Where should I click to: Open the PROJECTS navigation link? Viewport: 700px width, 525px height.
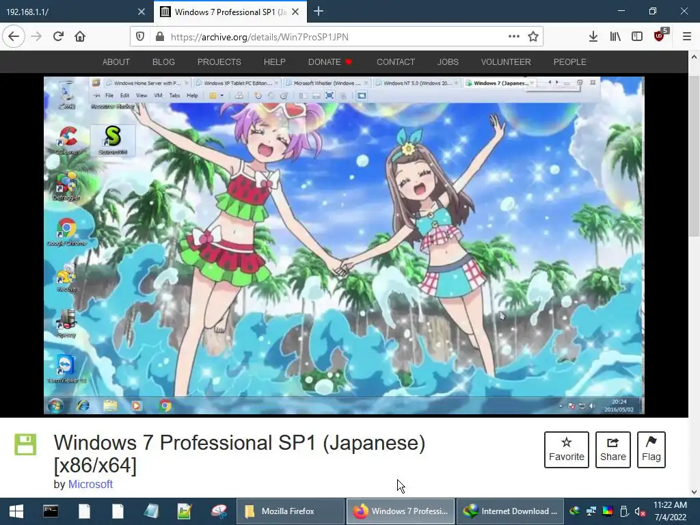[x=219, y=62]
